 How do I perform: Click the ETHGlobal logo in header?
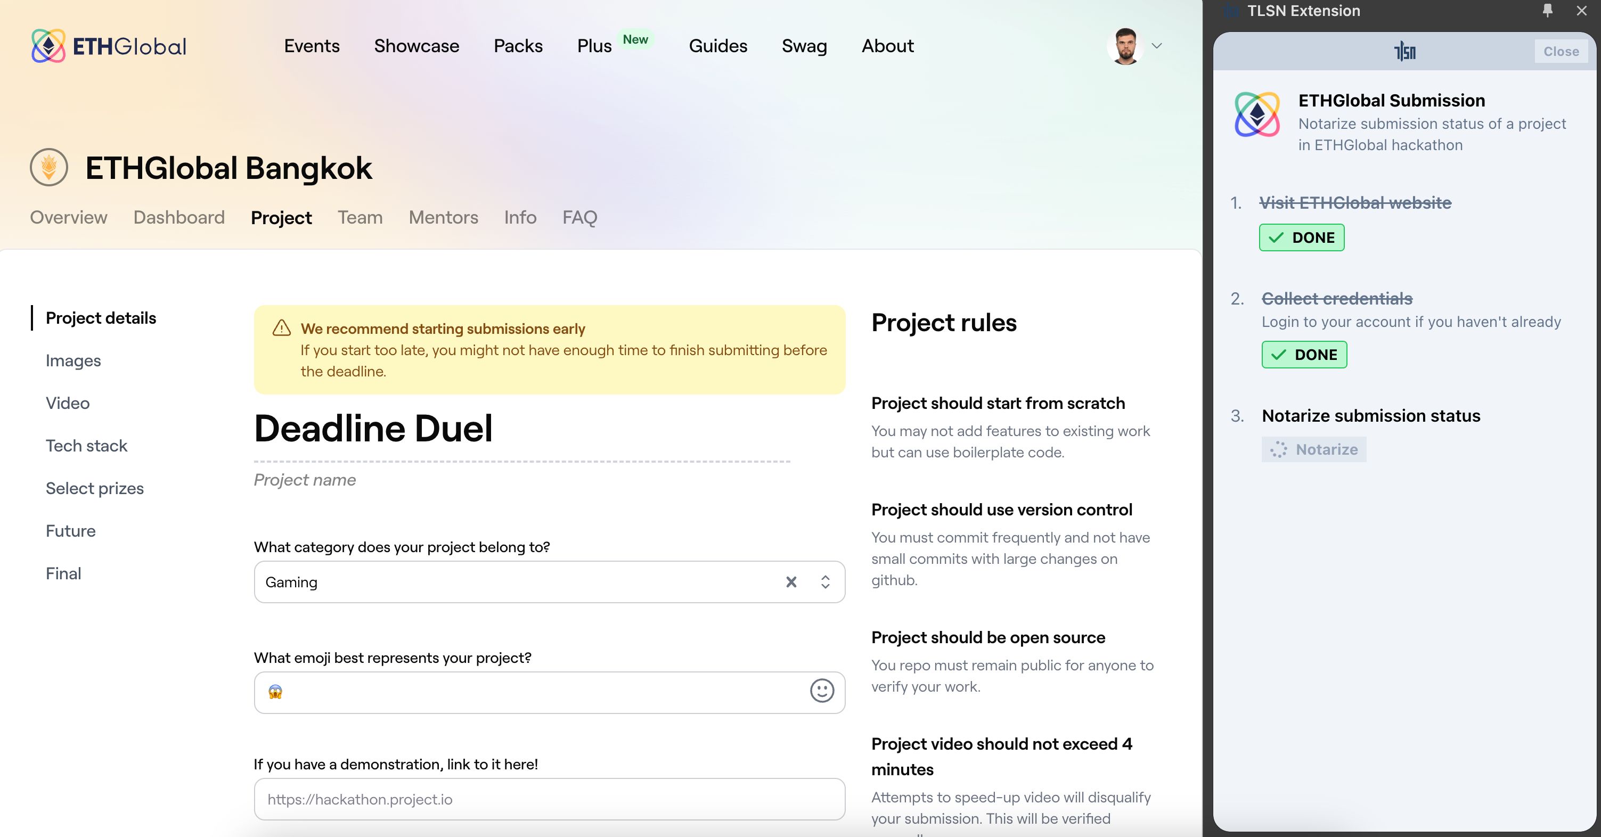[x=109, y=46]
